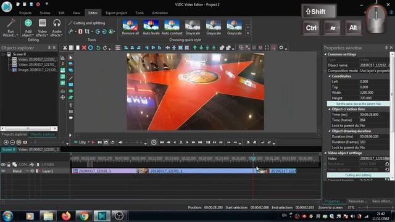This screenshot has height=222, width=395.
Task: Zoom out the timeline with minus icon
Action: coord(12,142)
